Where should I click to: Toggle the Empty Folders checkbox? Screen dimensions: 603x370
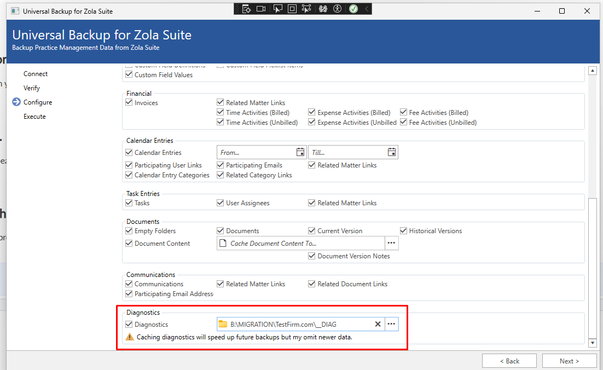tap(129, 231)
